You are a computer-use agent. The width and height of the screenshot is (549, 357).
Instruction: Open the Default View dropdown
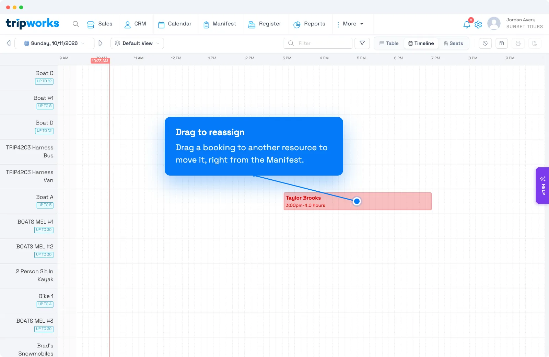[137, 43]
